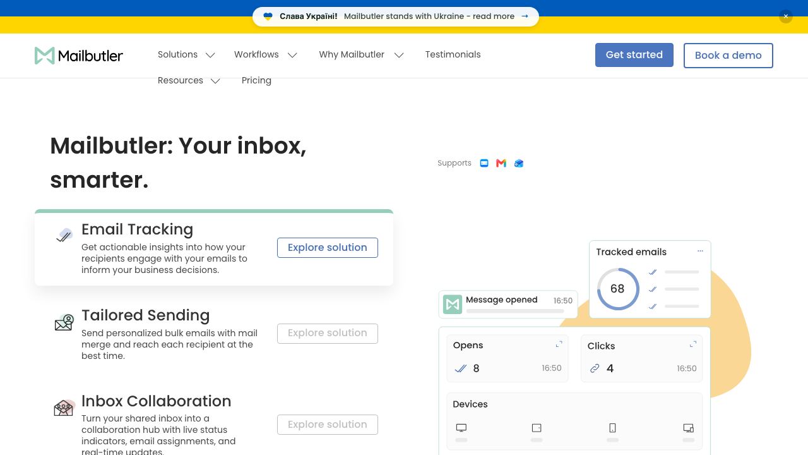This screenshot has height=455, width=808.
Task: Click the Inbox Collaboration envelope icon
Action: pos(64,408)
